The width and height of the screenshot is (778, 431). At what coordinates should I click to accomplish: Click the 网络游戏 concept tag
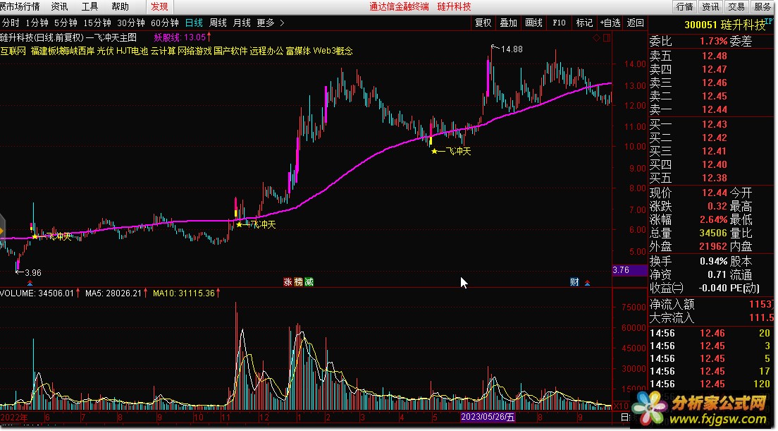click(x=194, y=51)
